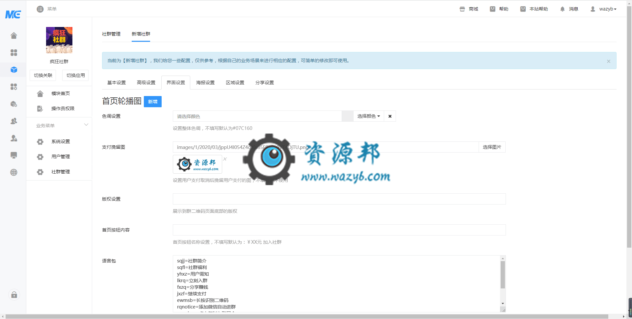Collapse the 业务菜单 section chevron
Image resolution: width=632 pixels, height=319 pixels.
click(x=86, y=125)
